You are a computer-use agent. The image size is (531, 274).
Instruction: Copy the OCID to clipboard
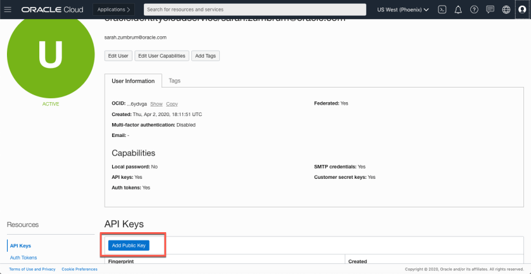tap(172, 103)
